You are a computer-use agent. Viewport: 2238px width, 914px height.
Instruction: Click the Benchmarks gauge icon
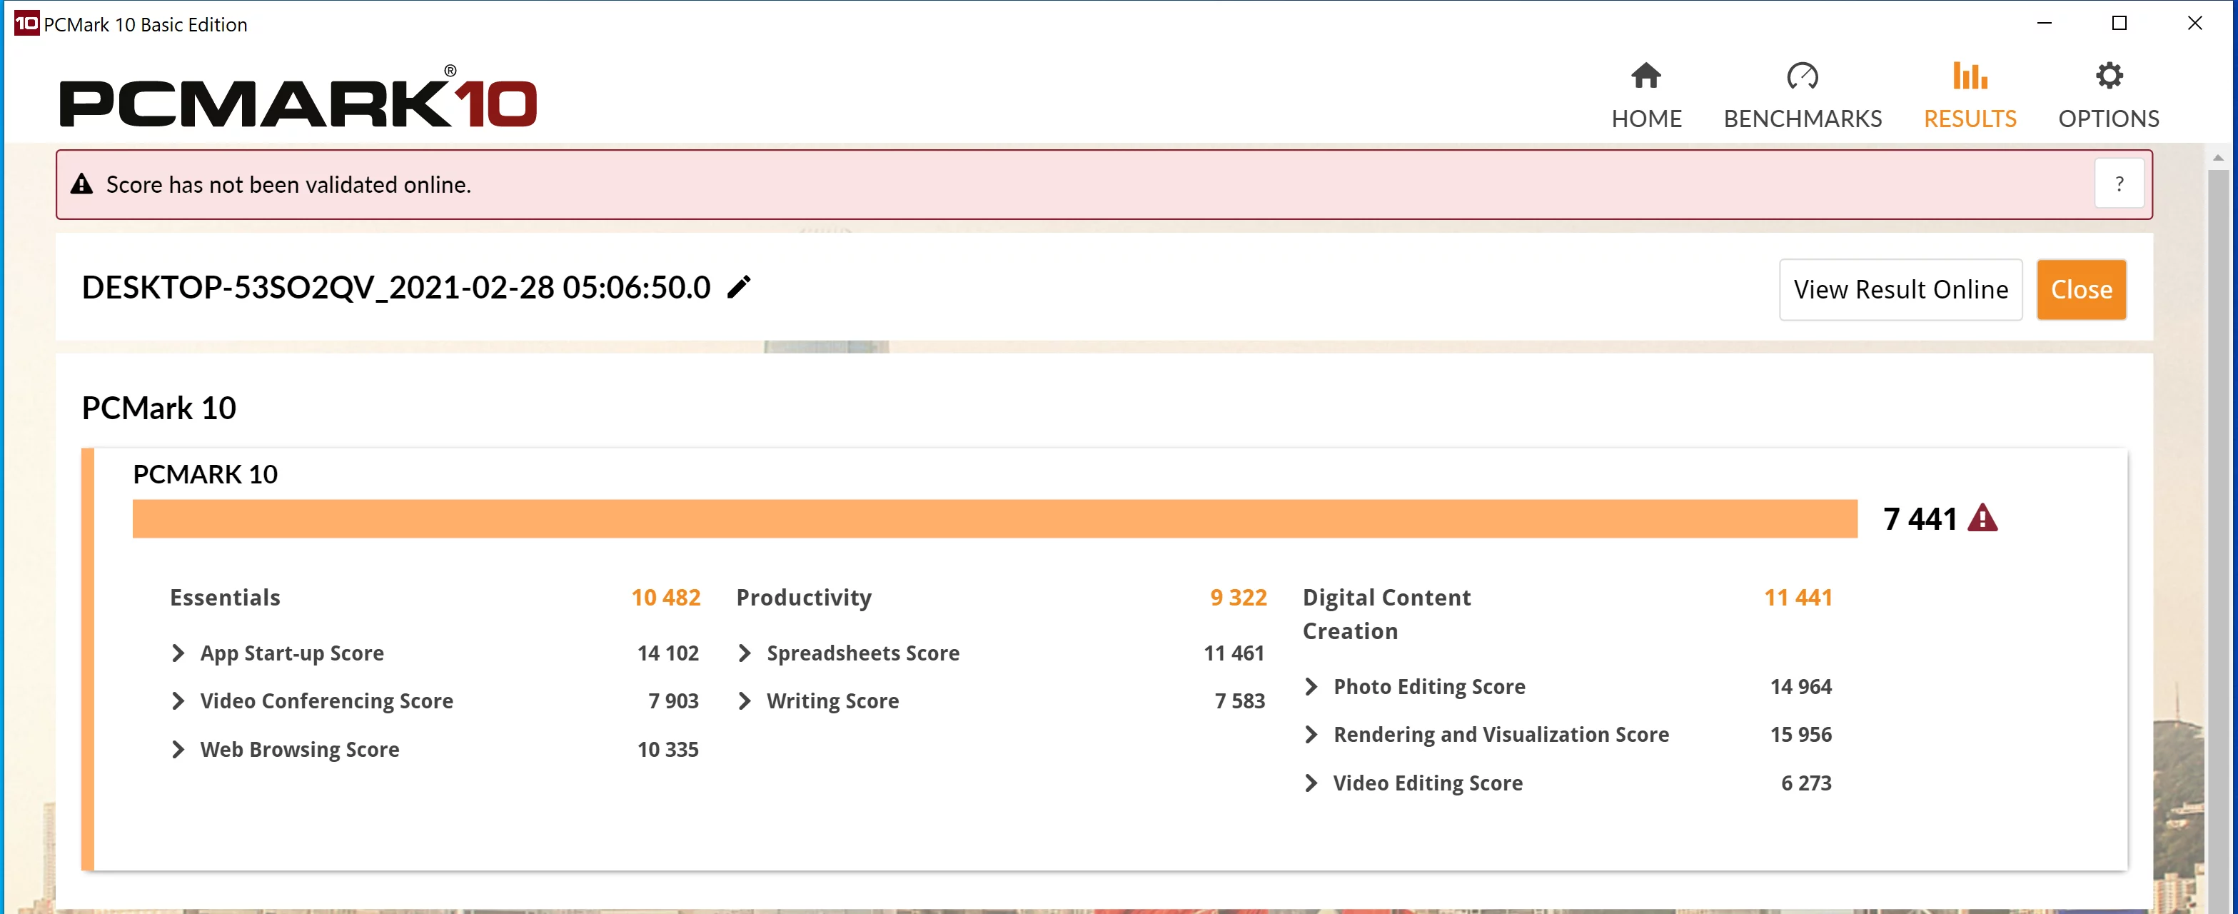[1802, 76]
